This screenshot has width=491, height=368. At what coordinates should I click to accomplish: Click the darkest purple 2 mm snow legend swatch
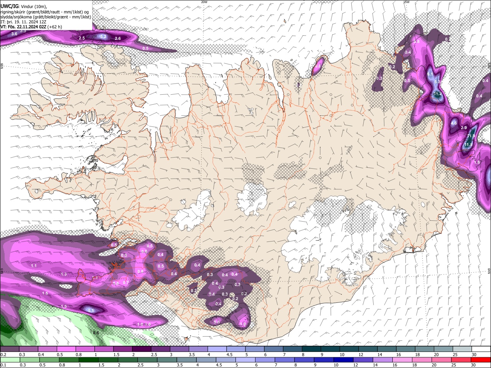[x=142, y=349]
